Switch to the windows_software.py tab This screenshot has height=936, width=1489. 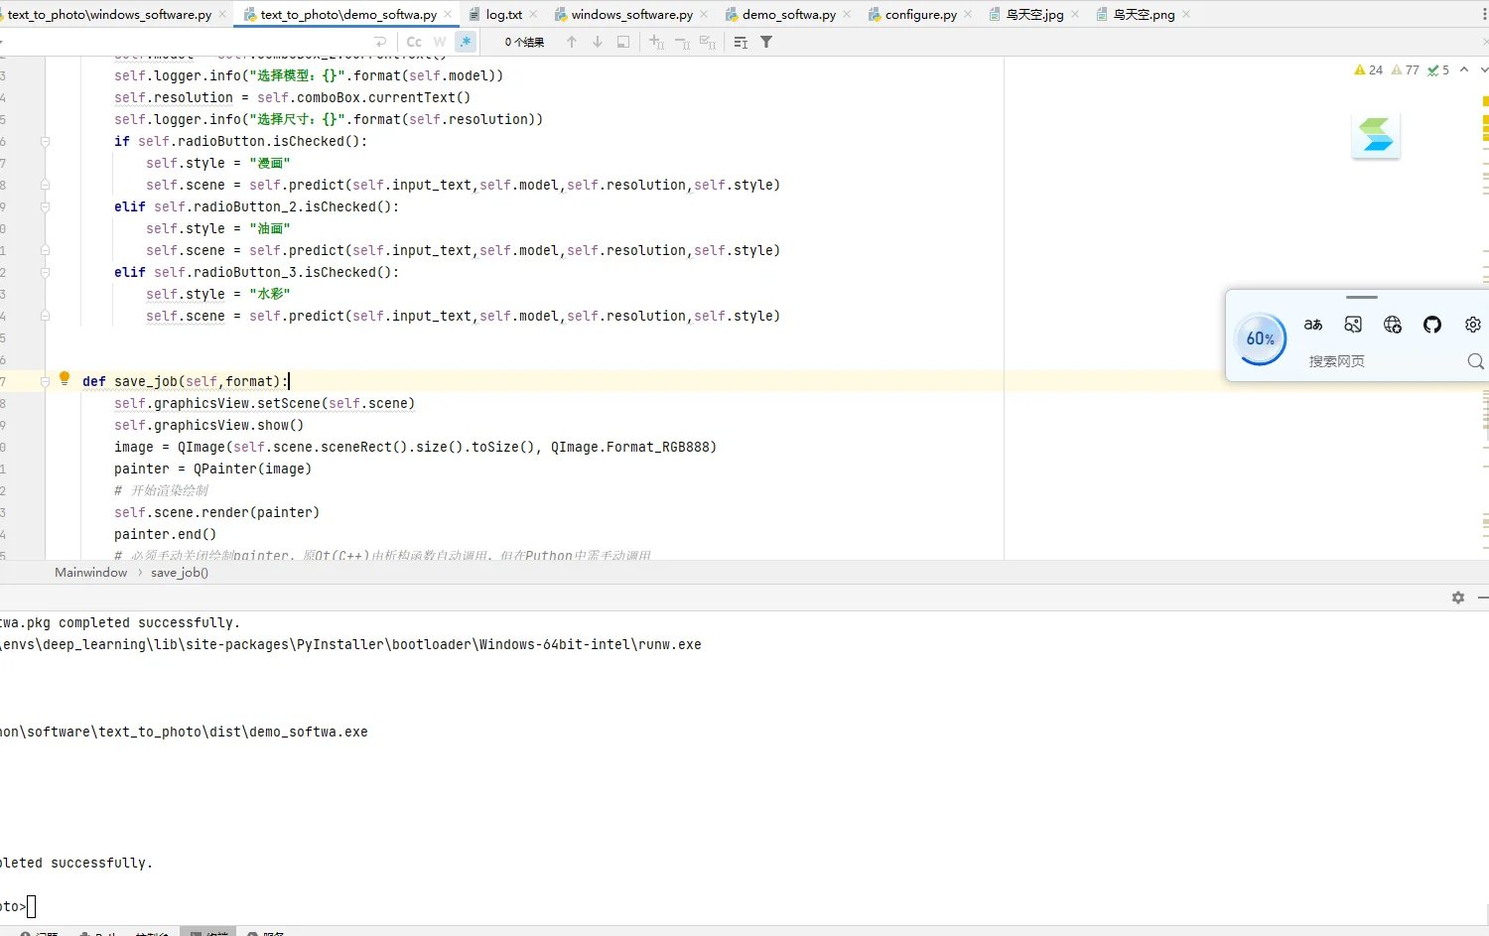click(x=631, y=15)
